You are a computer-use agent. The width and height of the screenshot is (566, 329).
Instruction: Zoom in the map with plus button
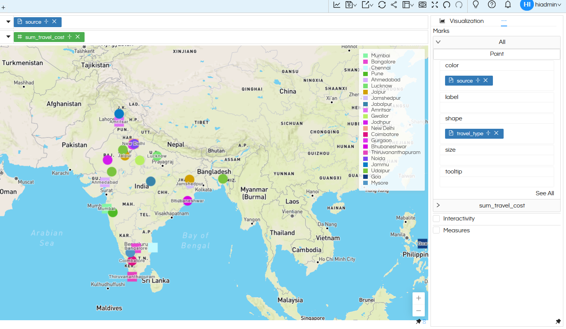pos(419,298)
